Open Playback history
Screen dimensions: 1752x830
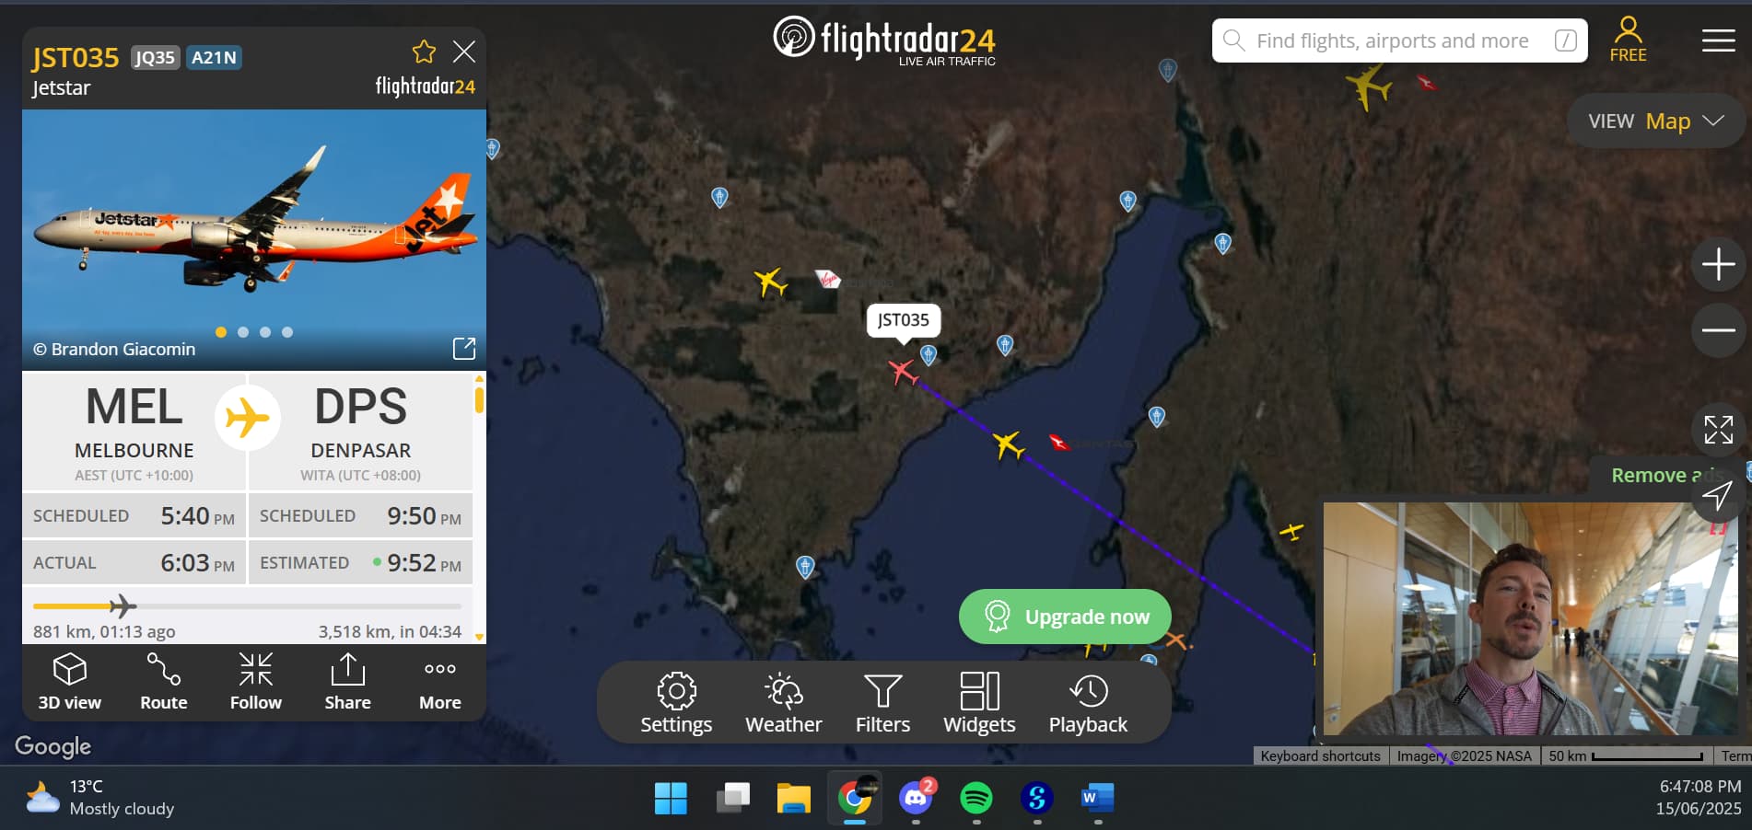tap(1088, 703)
